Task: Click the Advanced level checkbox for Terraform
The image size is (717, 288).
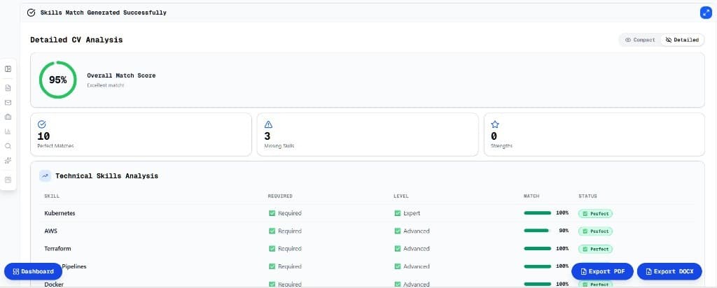Action: (x=398, y=249)
